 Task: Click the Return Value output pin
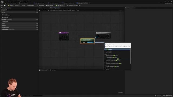point(93,42)
